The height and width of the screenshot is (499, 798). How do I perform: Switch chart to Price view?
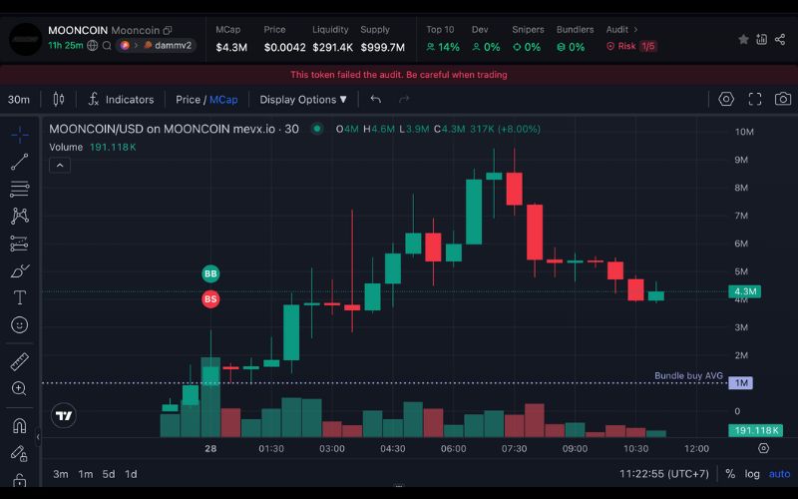point(188,100)
